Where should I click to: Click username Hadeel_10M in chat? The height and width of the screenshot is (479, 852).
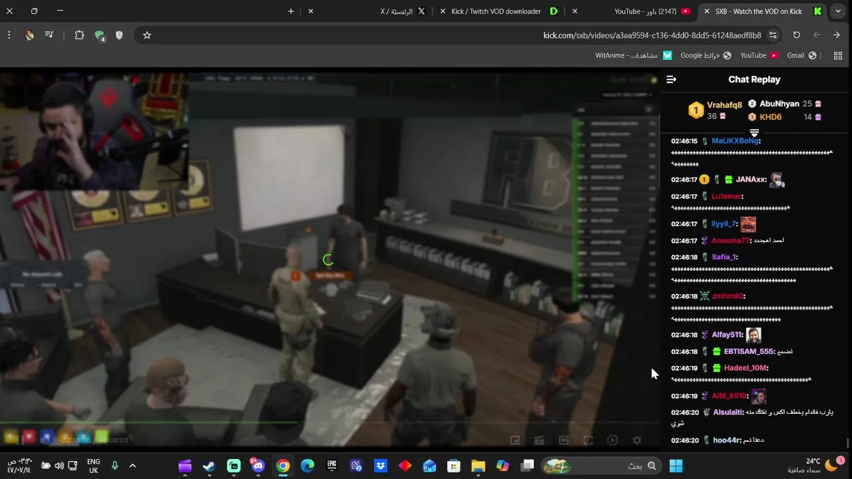[745, 368]
